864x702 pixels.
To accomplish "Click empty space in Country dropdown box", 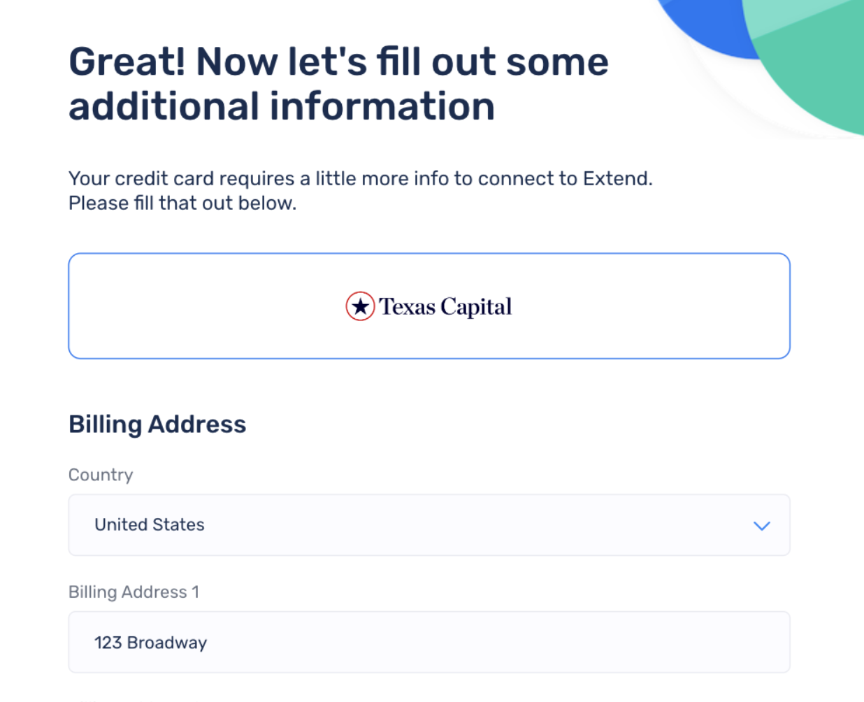I will point(475,525).
